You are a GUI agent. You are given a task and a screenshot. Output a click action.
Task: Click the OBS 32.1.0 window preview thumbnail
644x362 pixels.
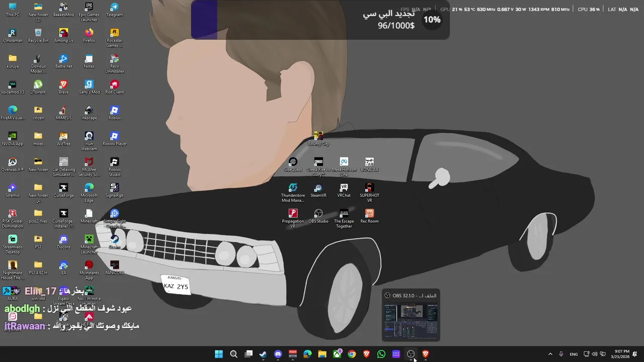[411, 315]
